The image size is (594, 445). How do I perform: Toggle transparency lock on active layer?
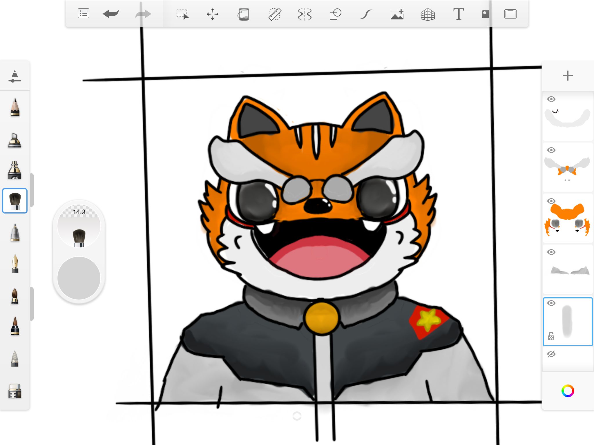(x=551, y=336)
